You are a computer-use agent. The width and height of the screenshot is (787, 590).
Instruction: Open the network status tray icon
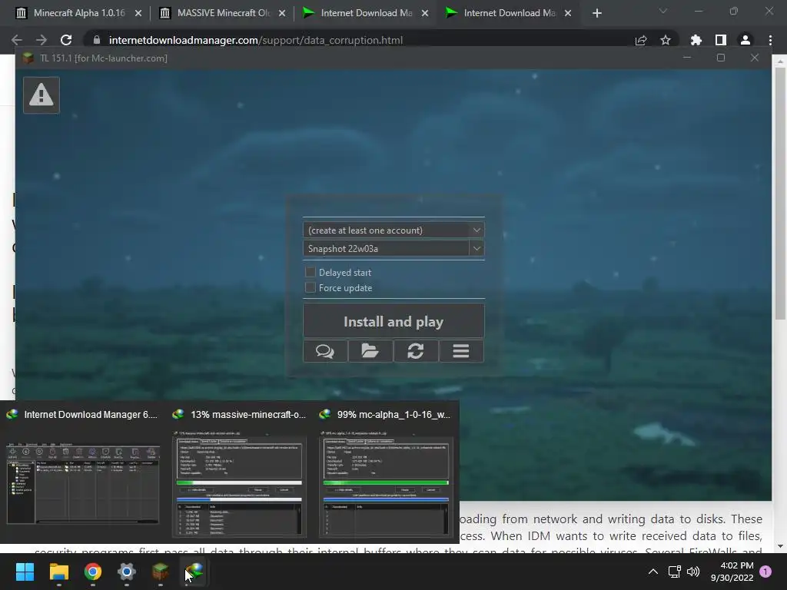pos(674,572)
